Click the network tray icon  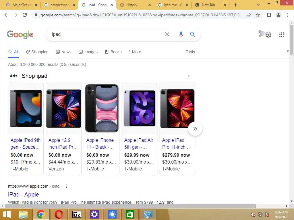tap(260, 215)
